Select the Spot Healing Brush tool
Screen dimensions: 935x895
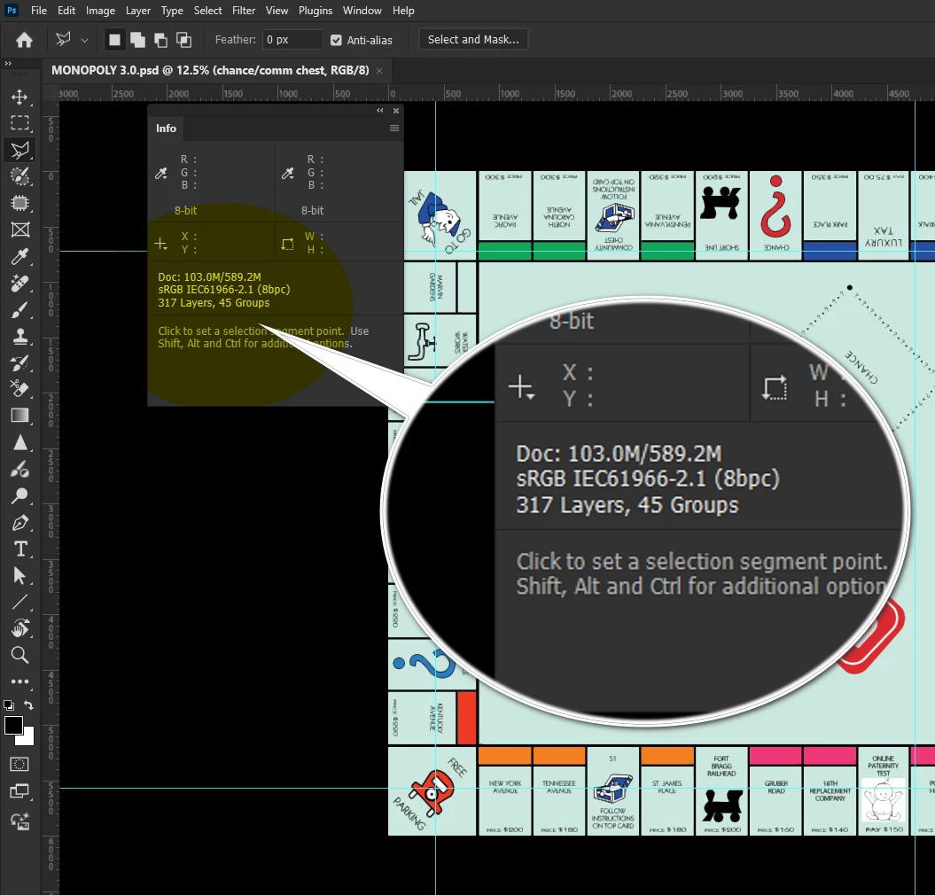(x=19, y=284)
